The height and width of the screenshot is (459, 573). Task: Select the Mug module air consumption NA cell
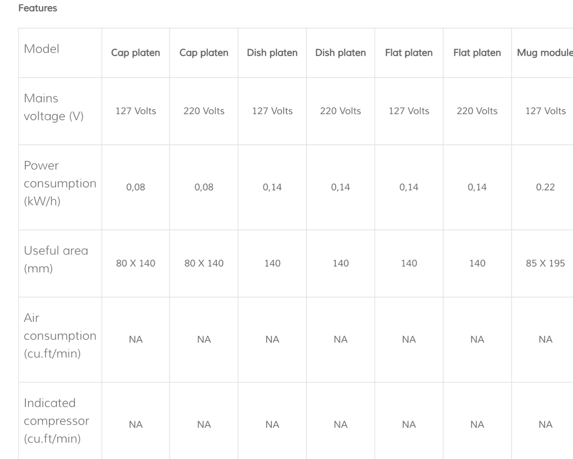pyautogui.click(x=545, y=339)
